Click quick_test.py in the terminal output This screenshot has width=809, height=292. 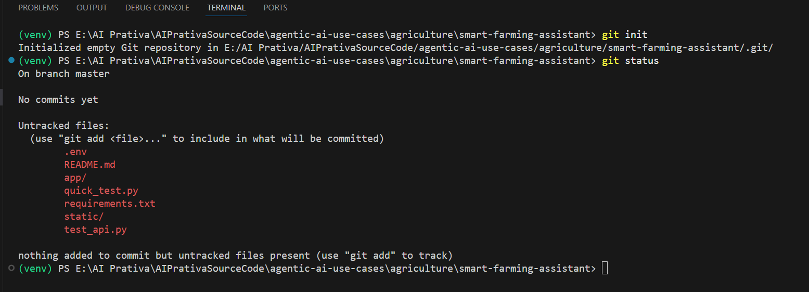coord(101,191)
